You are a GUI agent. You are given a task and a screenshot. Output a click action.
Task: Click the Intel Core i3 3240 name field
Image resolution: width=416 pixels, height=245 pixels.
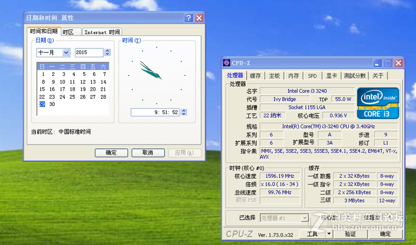[307, 91]
